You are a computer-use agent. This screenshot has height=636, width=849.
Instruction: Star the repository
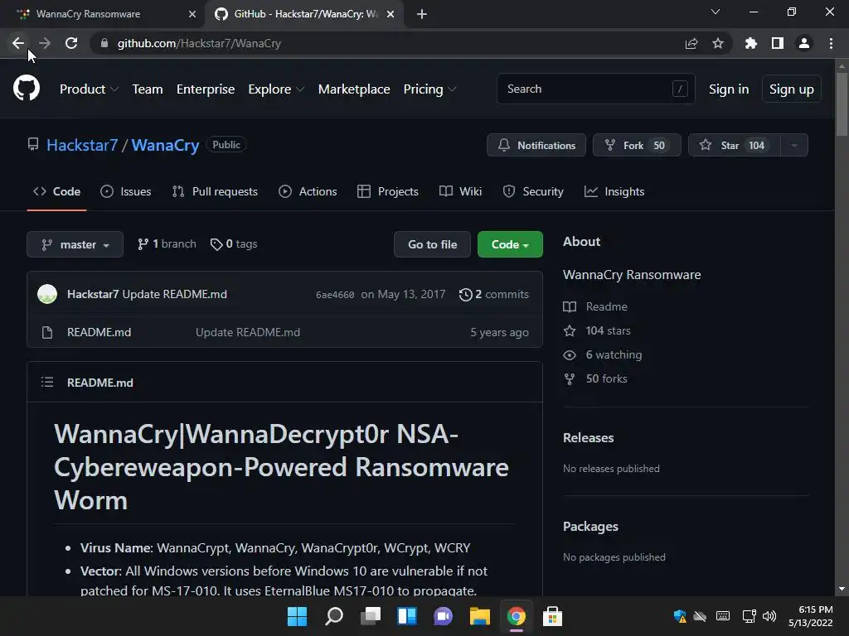tap(735, 145)
